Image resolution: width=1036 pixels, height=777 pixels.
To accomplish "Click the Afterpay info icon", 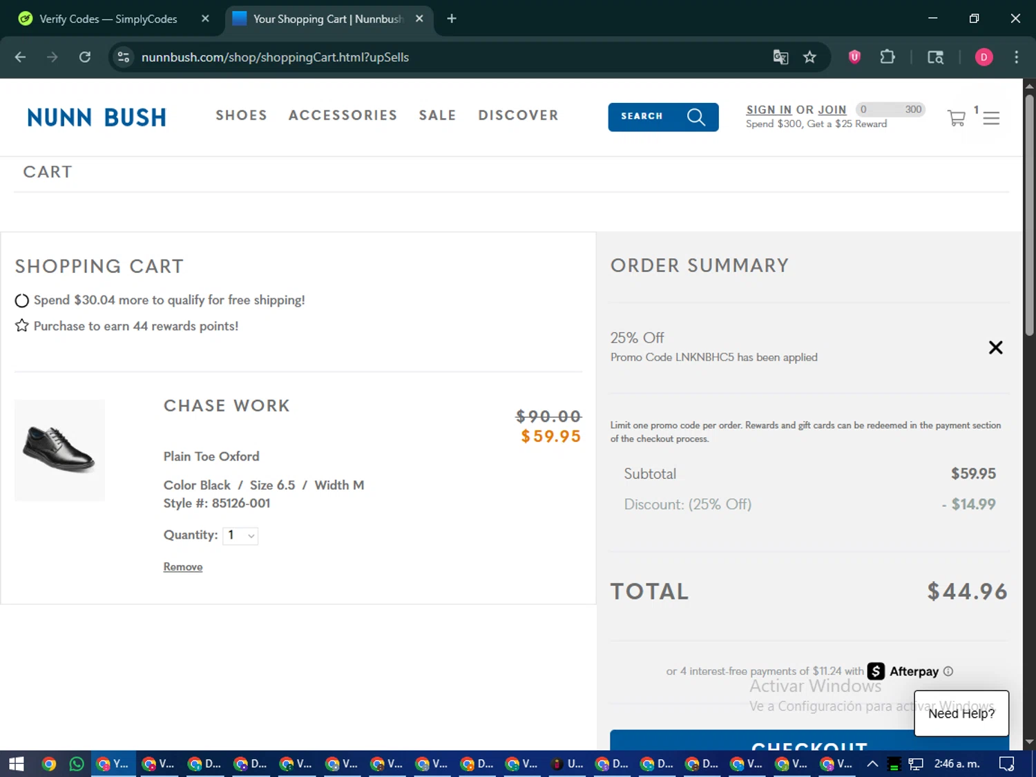I will pyautogui.click(x=948, y=671).
